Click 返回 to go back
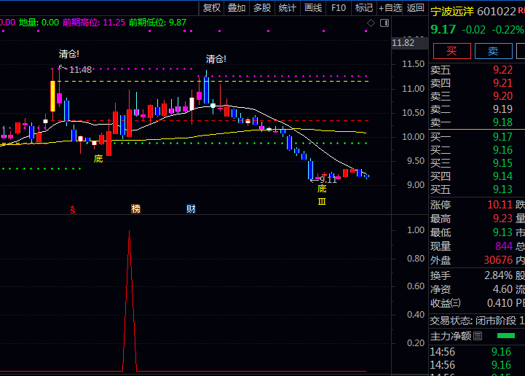This screenshot has height=376, width=525. click(416, 8)
